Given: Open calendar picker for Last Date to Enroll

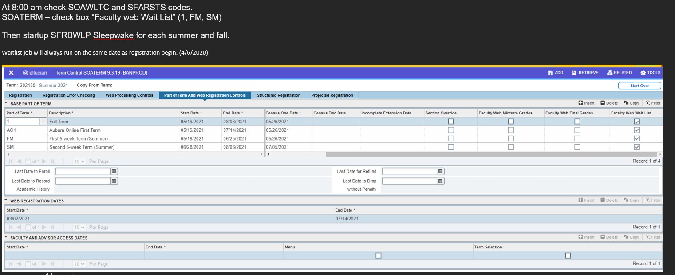Looking at the screenshot, I should [114, 171].
